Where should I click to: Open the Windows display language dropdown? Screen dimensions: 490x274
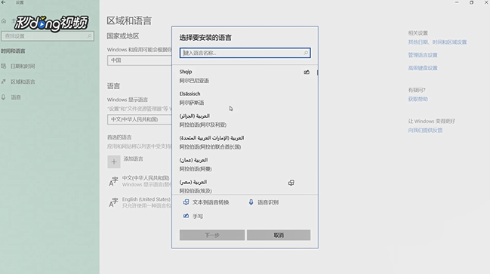coord(140,119)
